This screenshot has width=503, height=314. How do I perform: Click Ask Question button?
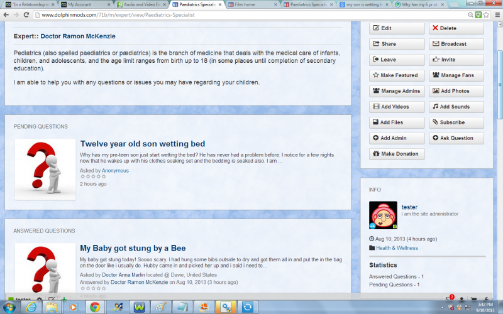456,138
